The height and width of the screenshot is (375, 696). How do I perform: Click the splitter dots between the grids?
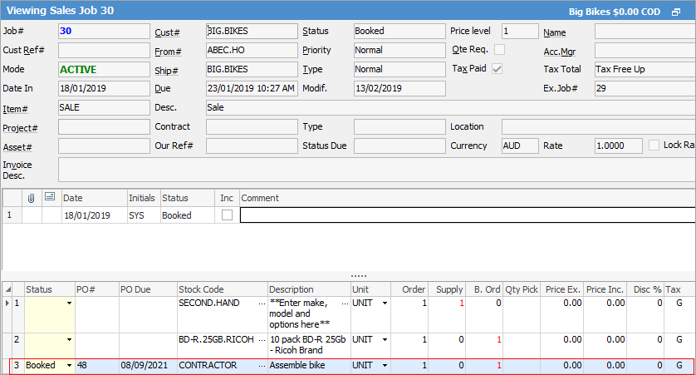coord(359,275)
